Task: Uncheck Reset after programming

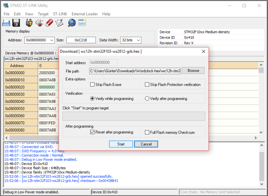Action: point(92,132)
